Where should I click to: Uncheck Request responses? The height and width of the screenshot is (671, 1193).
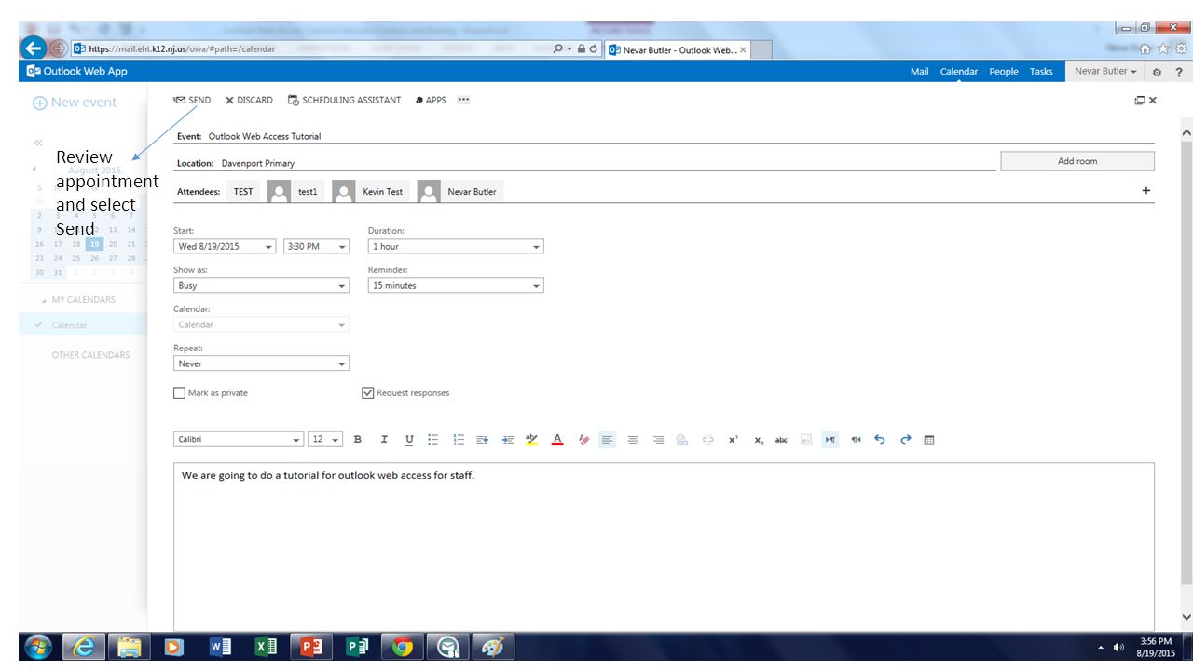point(368,393)
